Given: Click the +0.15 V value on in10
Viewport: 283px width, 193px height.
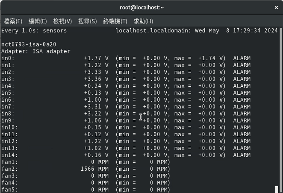Looking at the screenshot, I should coord(96,127).
